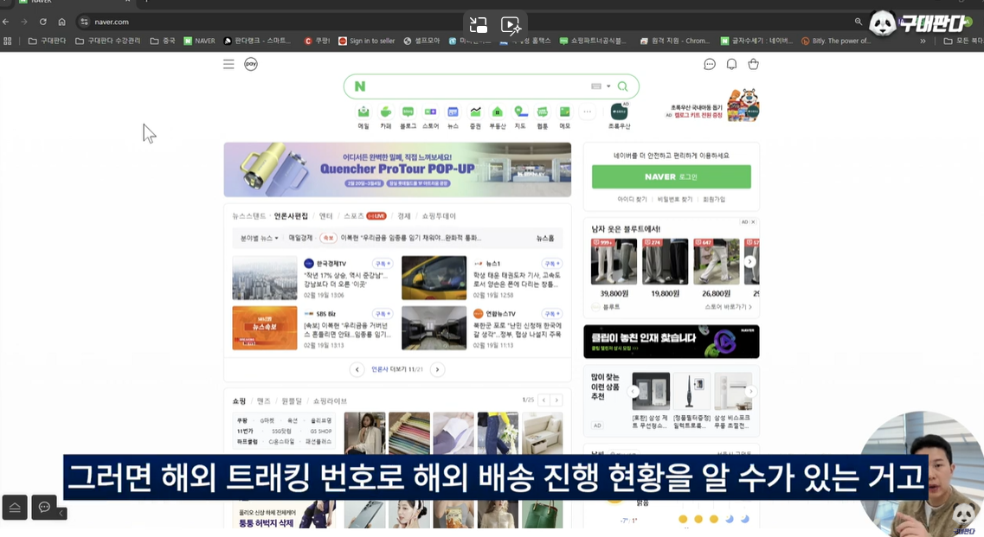
Task: Open the 지도 shortcut icon
Action: [520, 112]
